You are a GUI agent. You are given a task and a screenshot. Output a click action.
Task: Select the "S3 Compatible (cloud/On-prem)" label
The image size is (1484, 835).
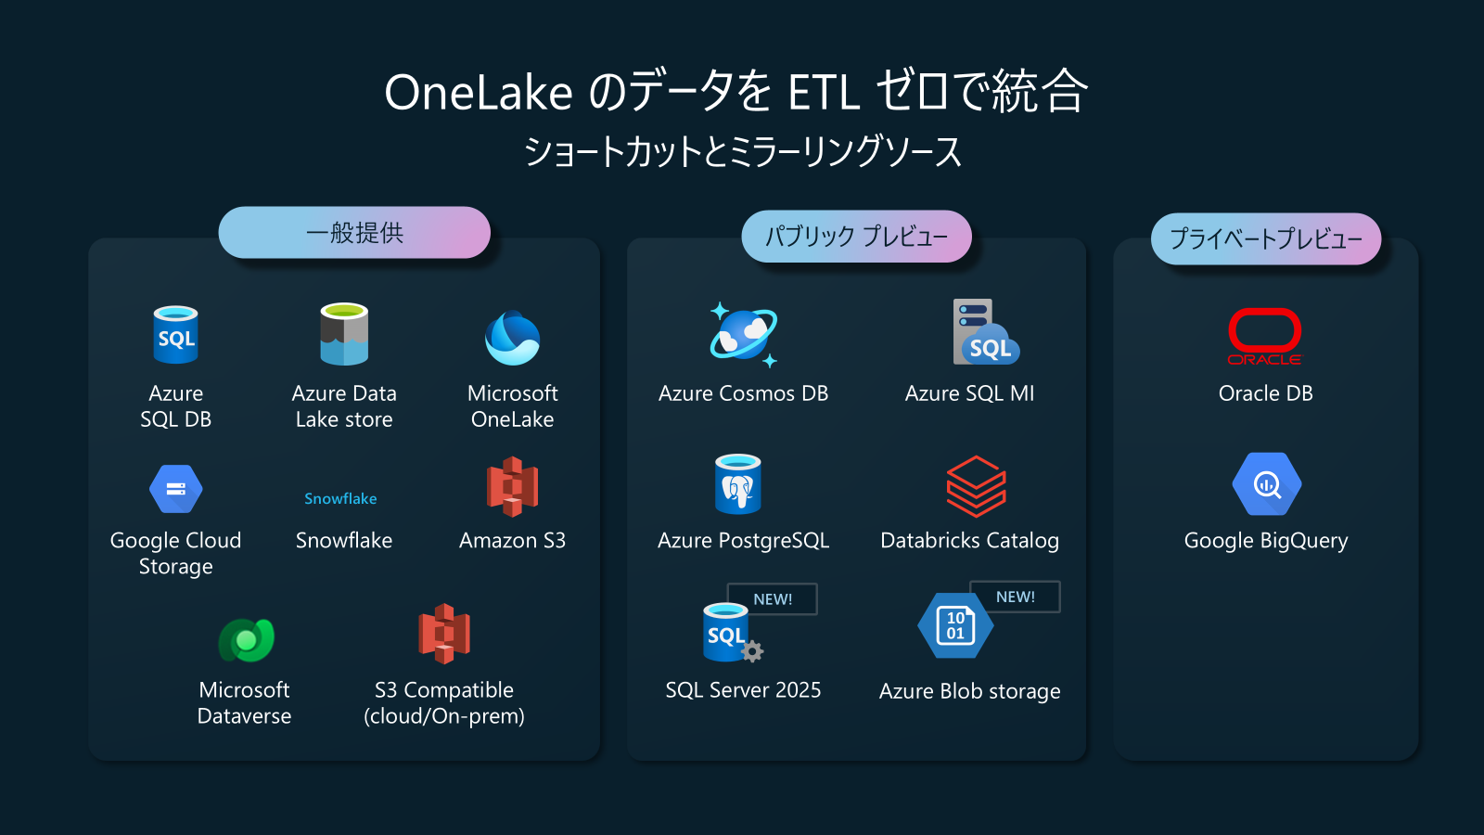pyautogui.click(x=444, y=703)
